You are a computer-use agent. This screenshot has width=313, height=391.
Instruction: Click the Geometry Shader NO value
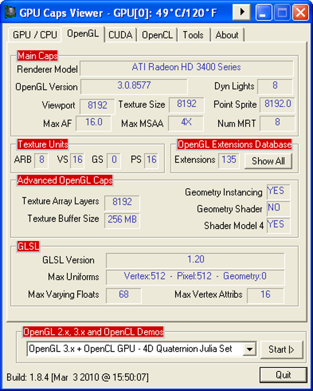click(278, 209)
